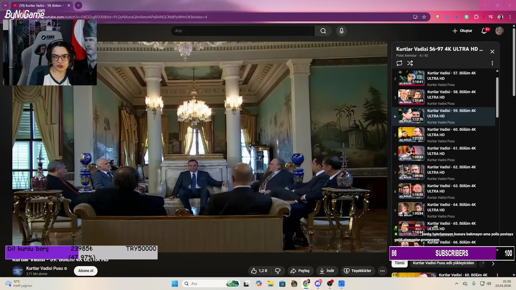Play 57. Bölüm thumbnail in playlist
516x290 pixels.
pos(412,78)
